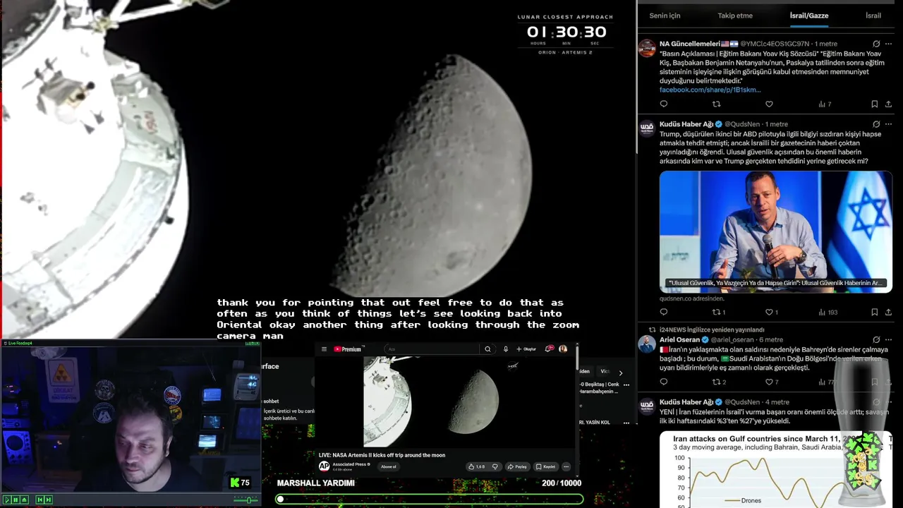Click the YouTube search magnifier button
The height and width of the screenshot is (508, 903).
(x=487, y=349)
